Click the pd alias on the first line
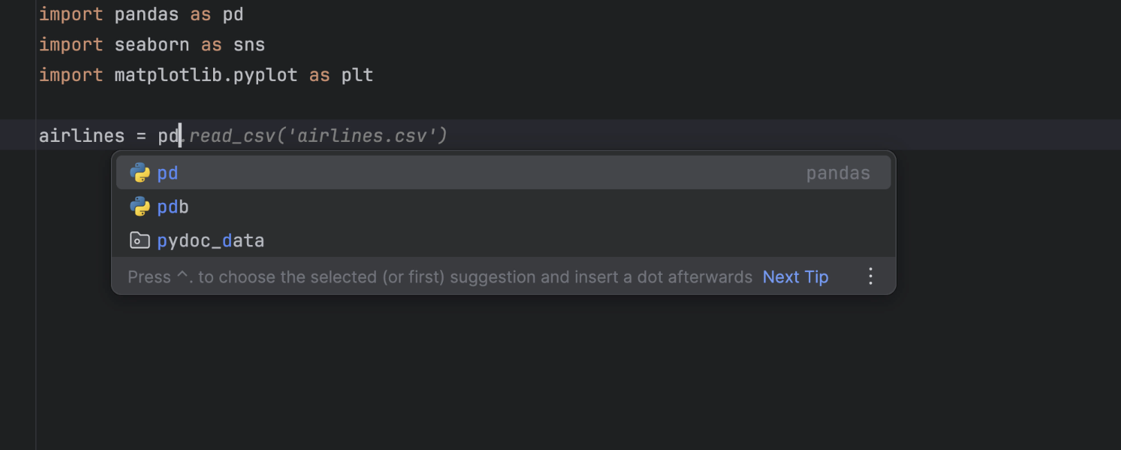The height and width of the screenshot is (450, 1121). click(x=233, y=15)
